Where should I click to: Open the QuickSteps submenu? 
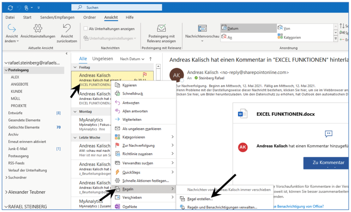point(144,172)
